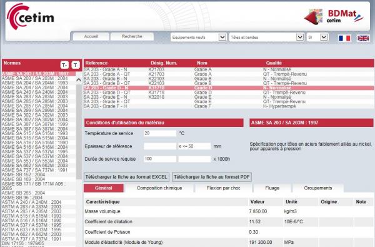Click the Température de service field
375x247 pixels.
pyautogui.click(x=160, y=133)
